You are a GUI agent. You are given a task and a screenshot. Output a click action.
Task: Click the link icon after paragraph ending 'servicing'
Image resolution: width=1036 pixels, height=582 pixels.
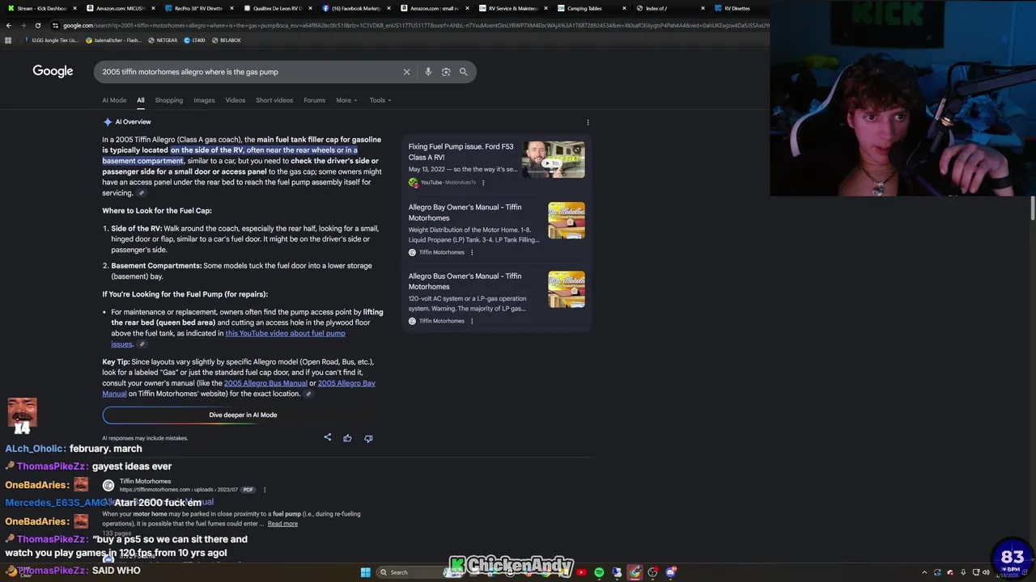click(x=142, y=193)
